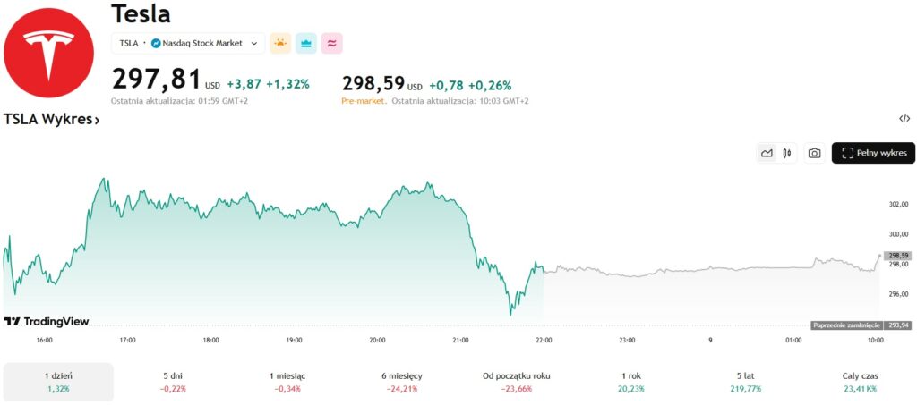This screenshot has height=405, width=917.
Task: Take a chart snapshot with camera icon
Action: [x=814, y=153]
